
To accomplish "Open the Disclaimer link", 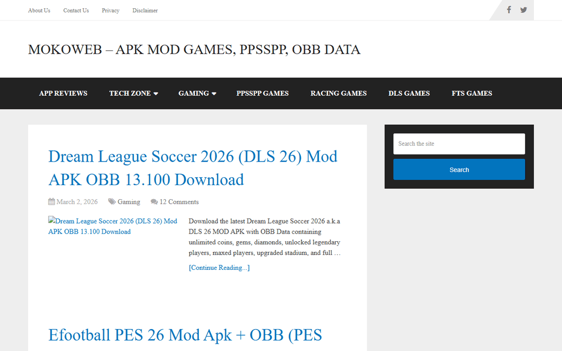I will pos(145,10).
